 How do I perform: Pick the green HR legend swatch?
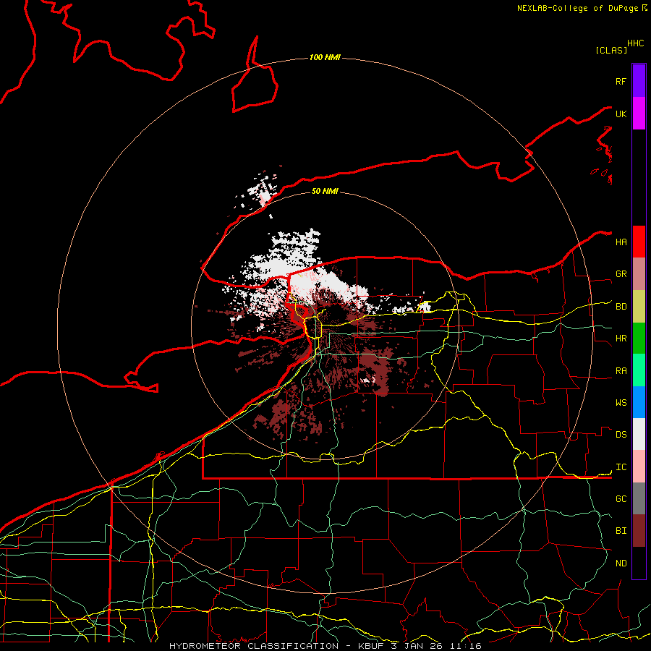639,339
